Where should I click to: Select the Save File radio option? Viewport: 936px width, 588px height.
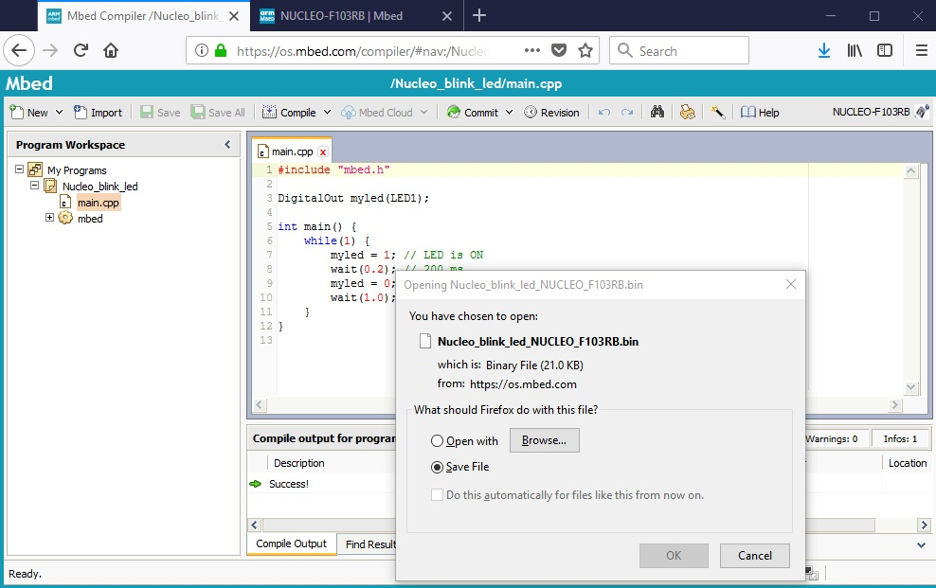[437, 467]
